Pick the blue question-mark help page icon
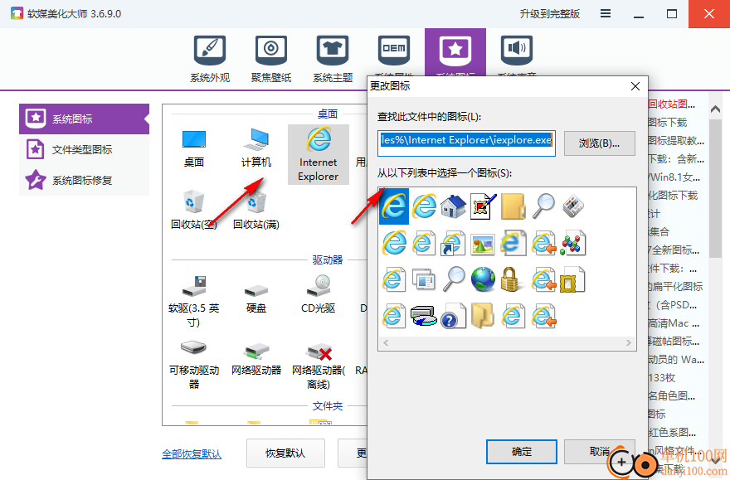730x480 pixels. [453, 317]
